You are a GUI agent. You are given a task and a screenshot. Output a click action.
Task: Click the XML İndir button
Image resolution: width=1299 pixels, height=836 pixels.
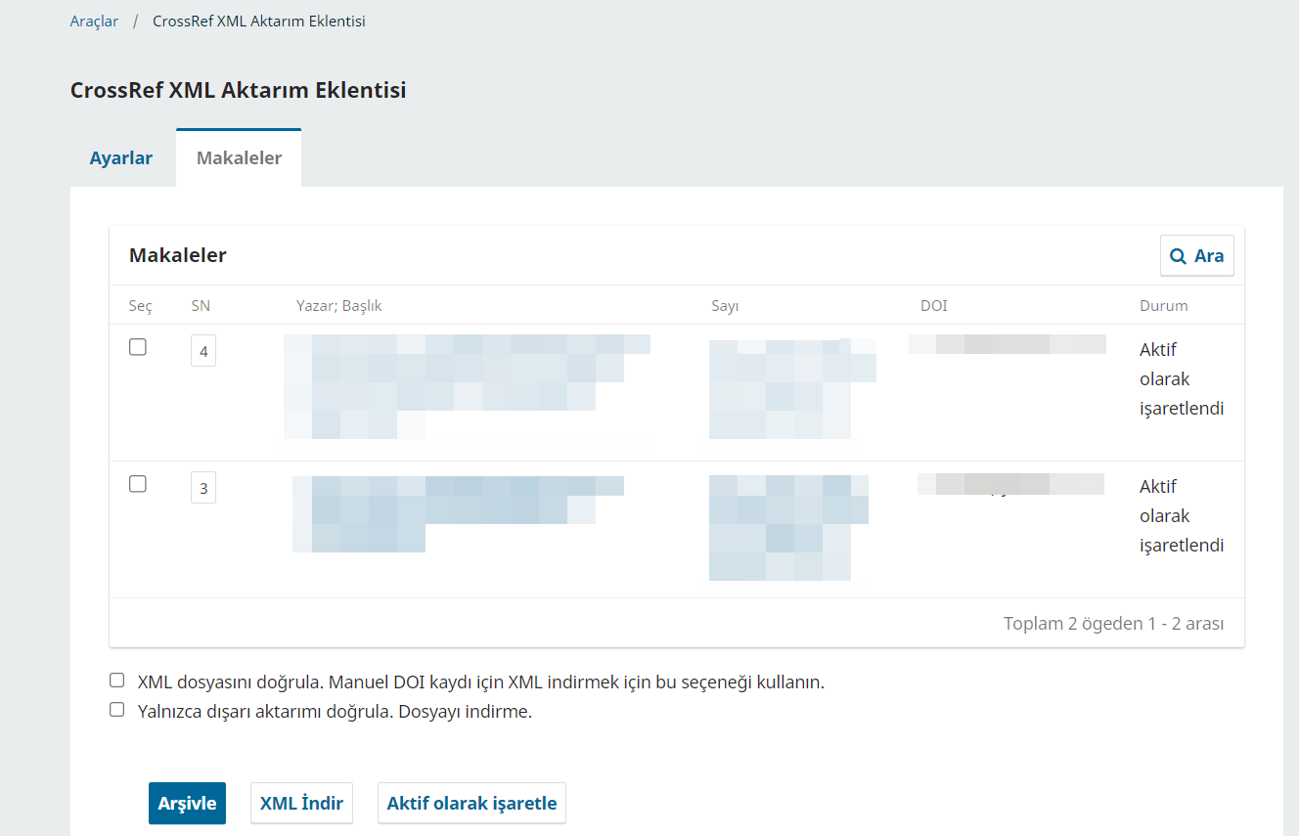[301, 804]
